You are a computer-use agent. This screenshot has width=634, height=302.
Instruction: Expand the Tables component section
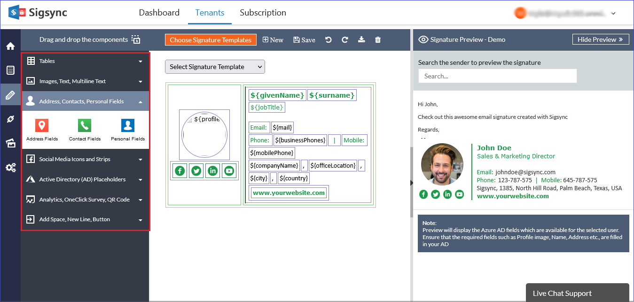pos(85,61)
